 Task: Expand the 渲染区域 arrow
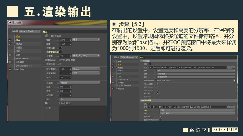(x=44, y=64)
